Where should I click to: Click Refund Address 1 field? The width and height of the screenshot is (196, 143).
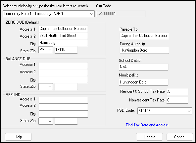[x=63, y=100]
